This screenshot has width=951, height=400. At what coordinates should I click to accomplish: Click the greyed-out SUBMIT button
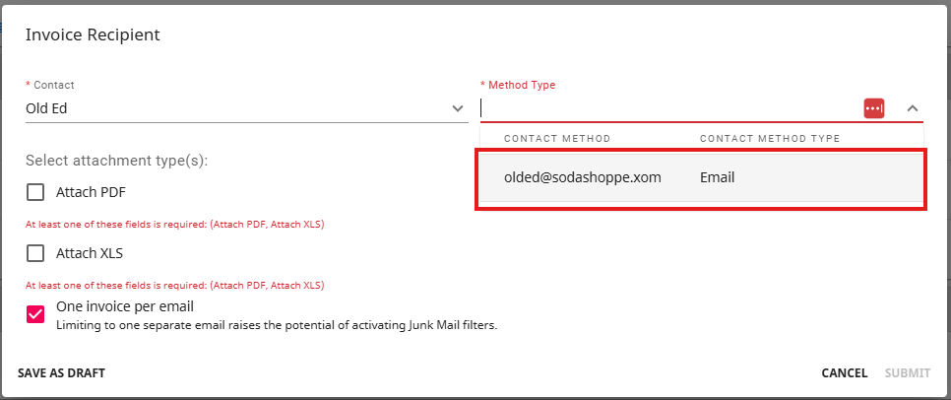908,373
